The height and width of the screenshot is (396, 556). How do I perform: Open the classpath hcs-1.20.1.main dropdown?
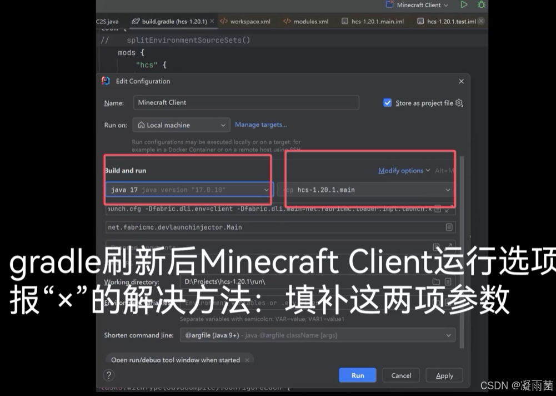[366, 190]
